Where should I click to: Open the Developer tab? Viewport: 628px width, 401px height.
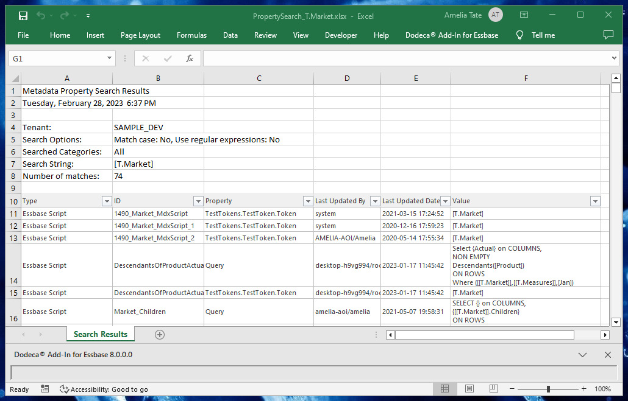341,35
